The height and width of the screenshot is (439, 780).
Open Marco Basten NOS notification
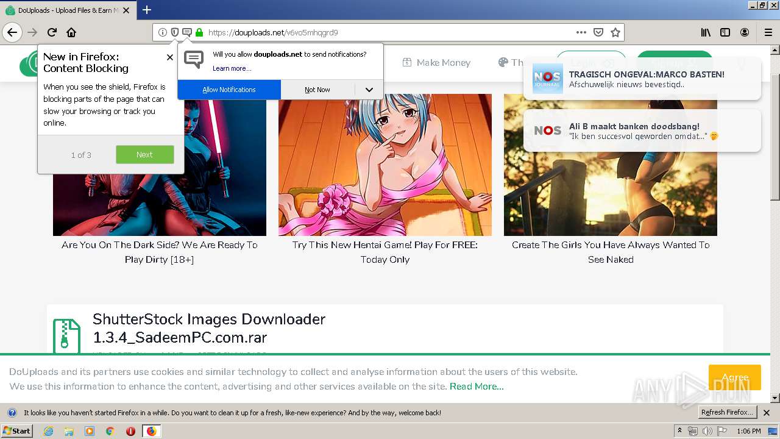(642, 79)
